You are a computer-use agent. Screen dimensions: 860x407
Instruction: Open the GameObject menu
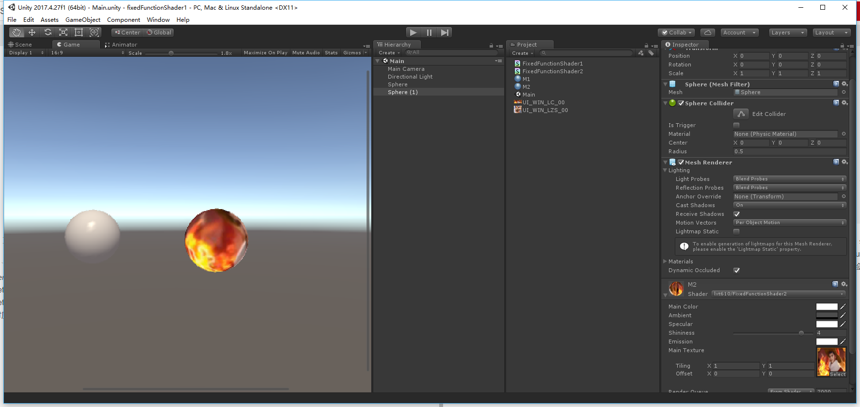pyautogui.click(x=83, y=20)
